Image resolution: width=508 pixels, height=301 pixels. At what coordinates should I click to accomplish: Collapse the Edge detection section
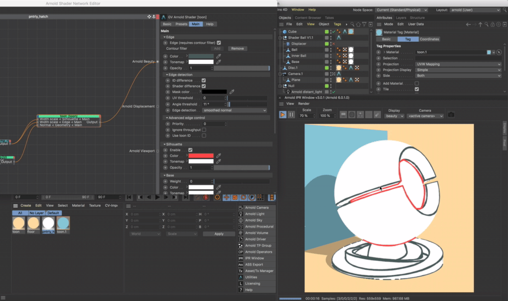coord(167,74)
